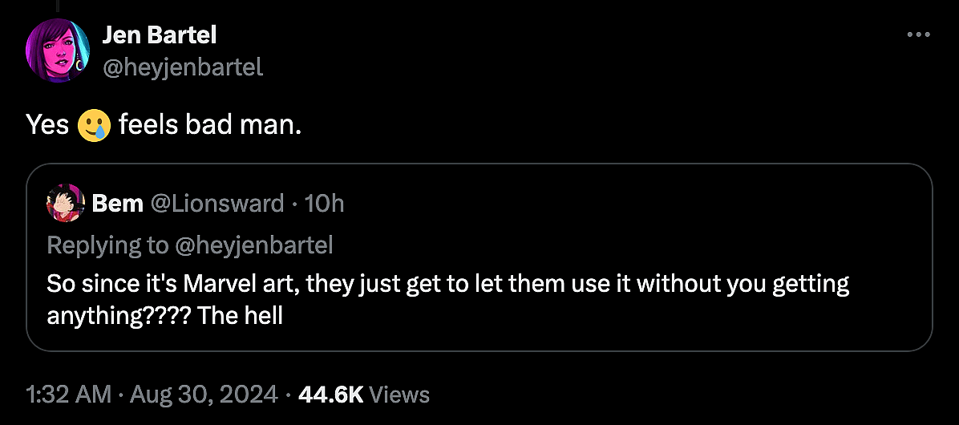
Task: Open the Jen Bartel display name link
Action: click(x=160, y=34)
